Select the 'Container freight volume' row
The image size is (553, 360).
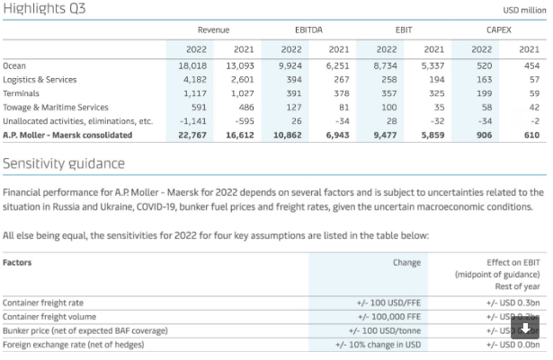(x=274, y=317)
